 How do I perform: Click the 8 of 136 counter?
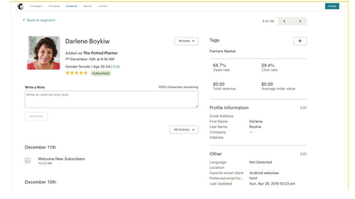coord(268,21)
